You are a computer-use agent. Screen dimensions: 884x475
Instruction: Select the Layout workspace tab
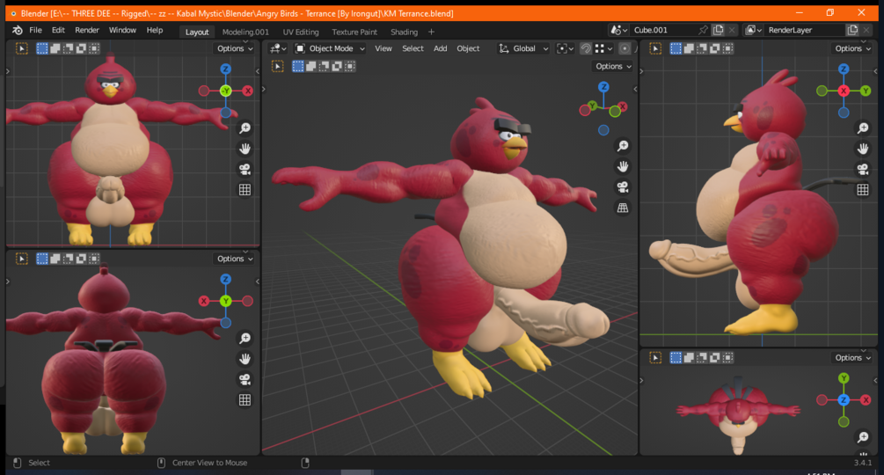(197, 33)
